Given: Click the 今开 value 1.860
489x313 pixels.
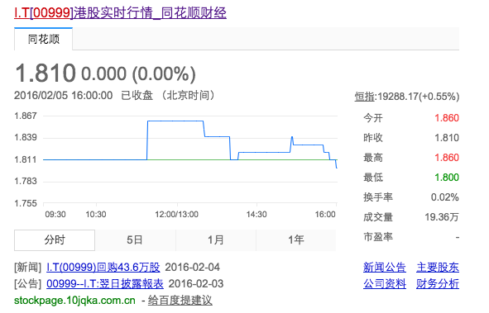Looking at the screenshot, I should click(x=447, y=118).
